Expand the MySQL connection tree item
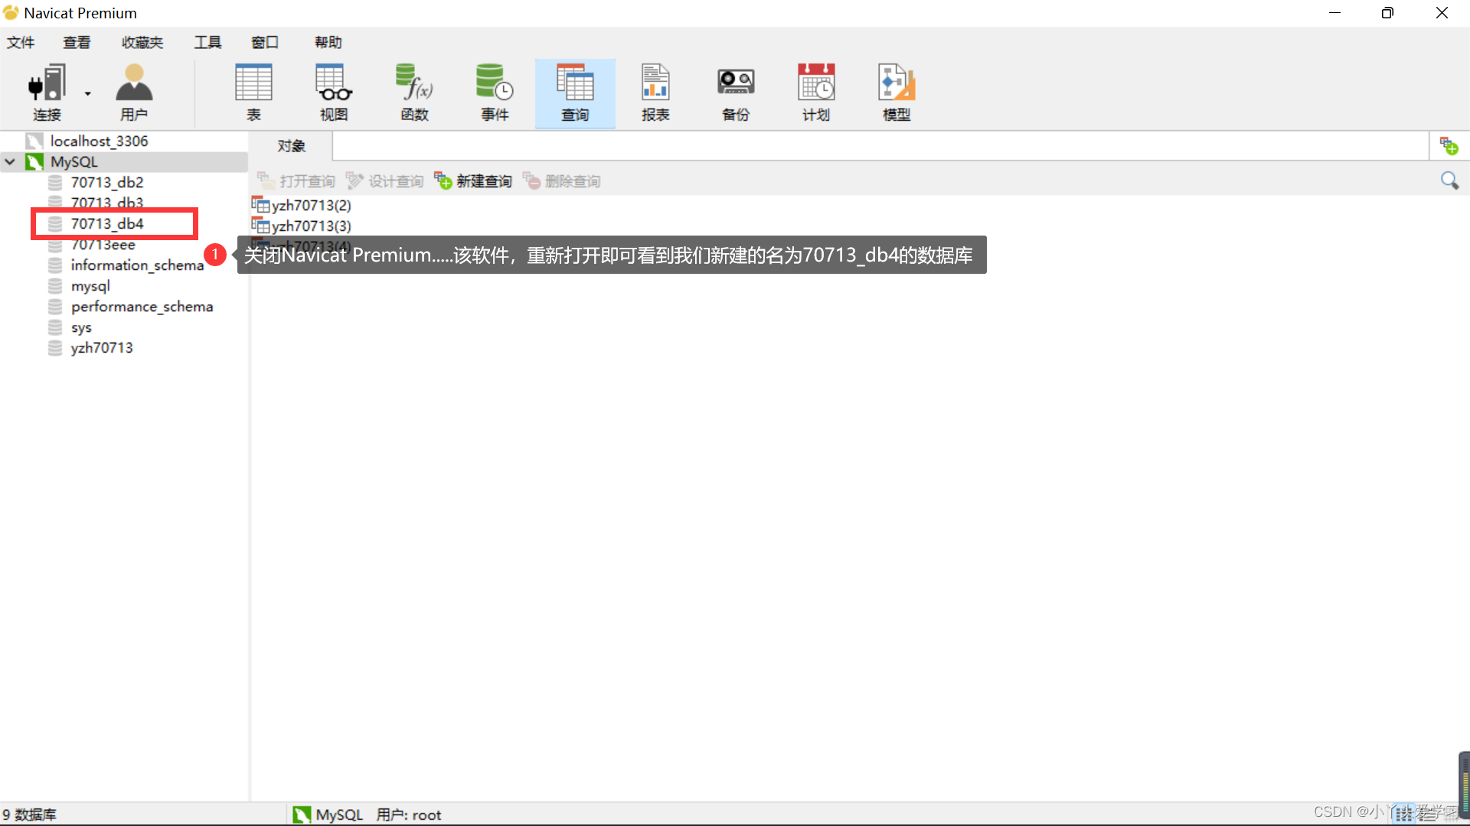 pos(8,161)
